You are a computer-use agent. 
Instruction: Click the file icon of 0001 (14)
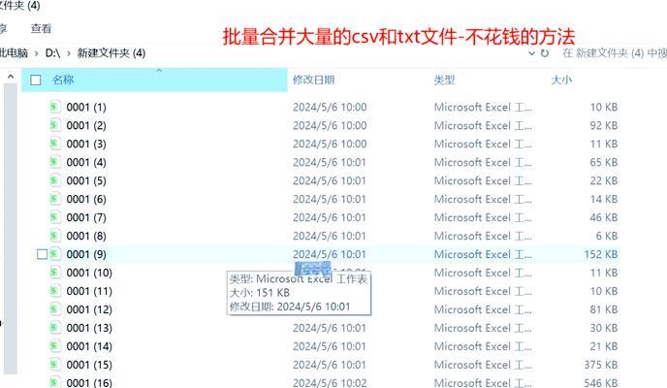[55, 346]
